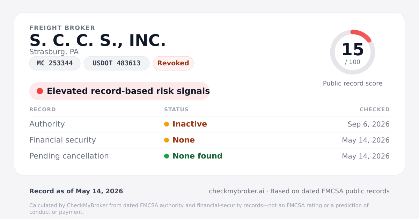
Task: Click the Public record score label
Action: click(x=353, y=83)
